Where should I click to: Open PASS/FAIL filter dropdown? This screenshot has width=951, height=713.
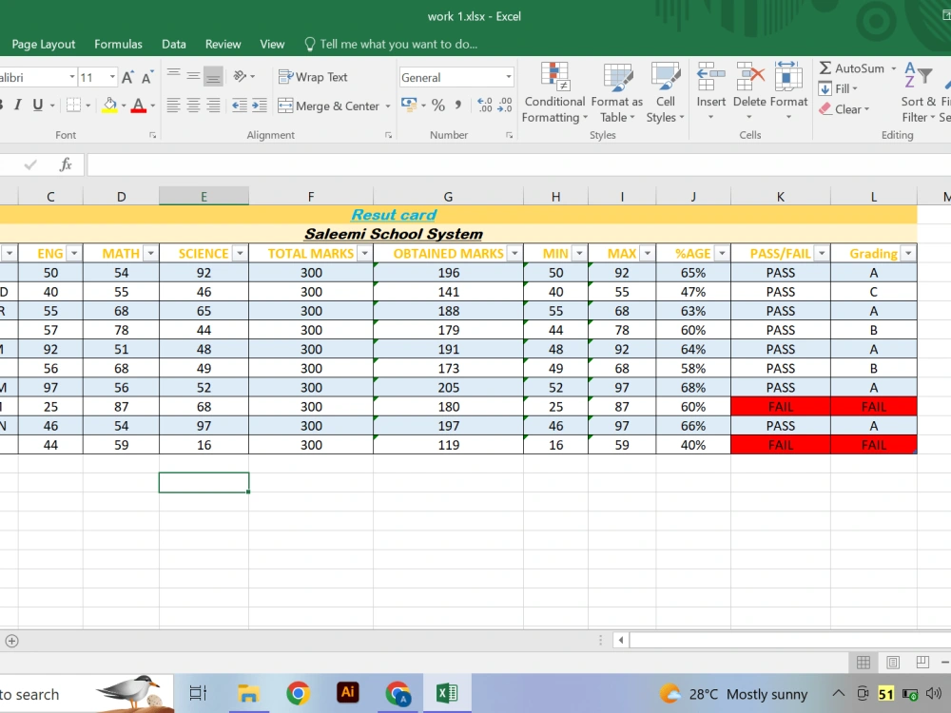coord(822,254)
